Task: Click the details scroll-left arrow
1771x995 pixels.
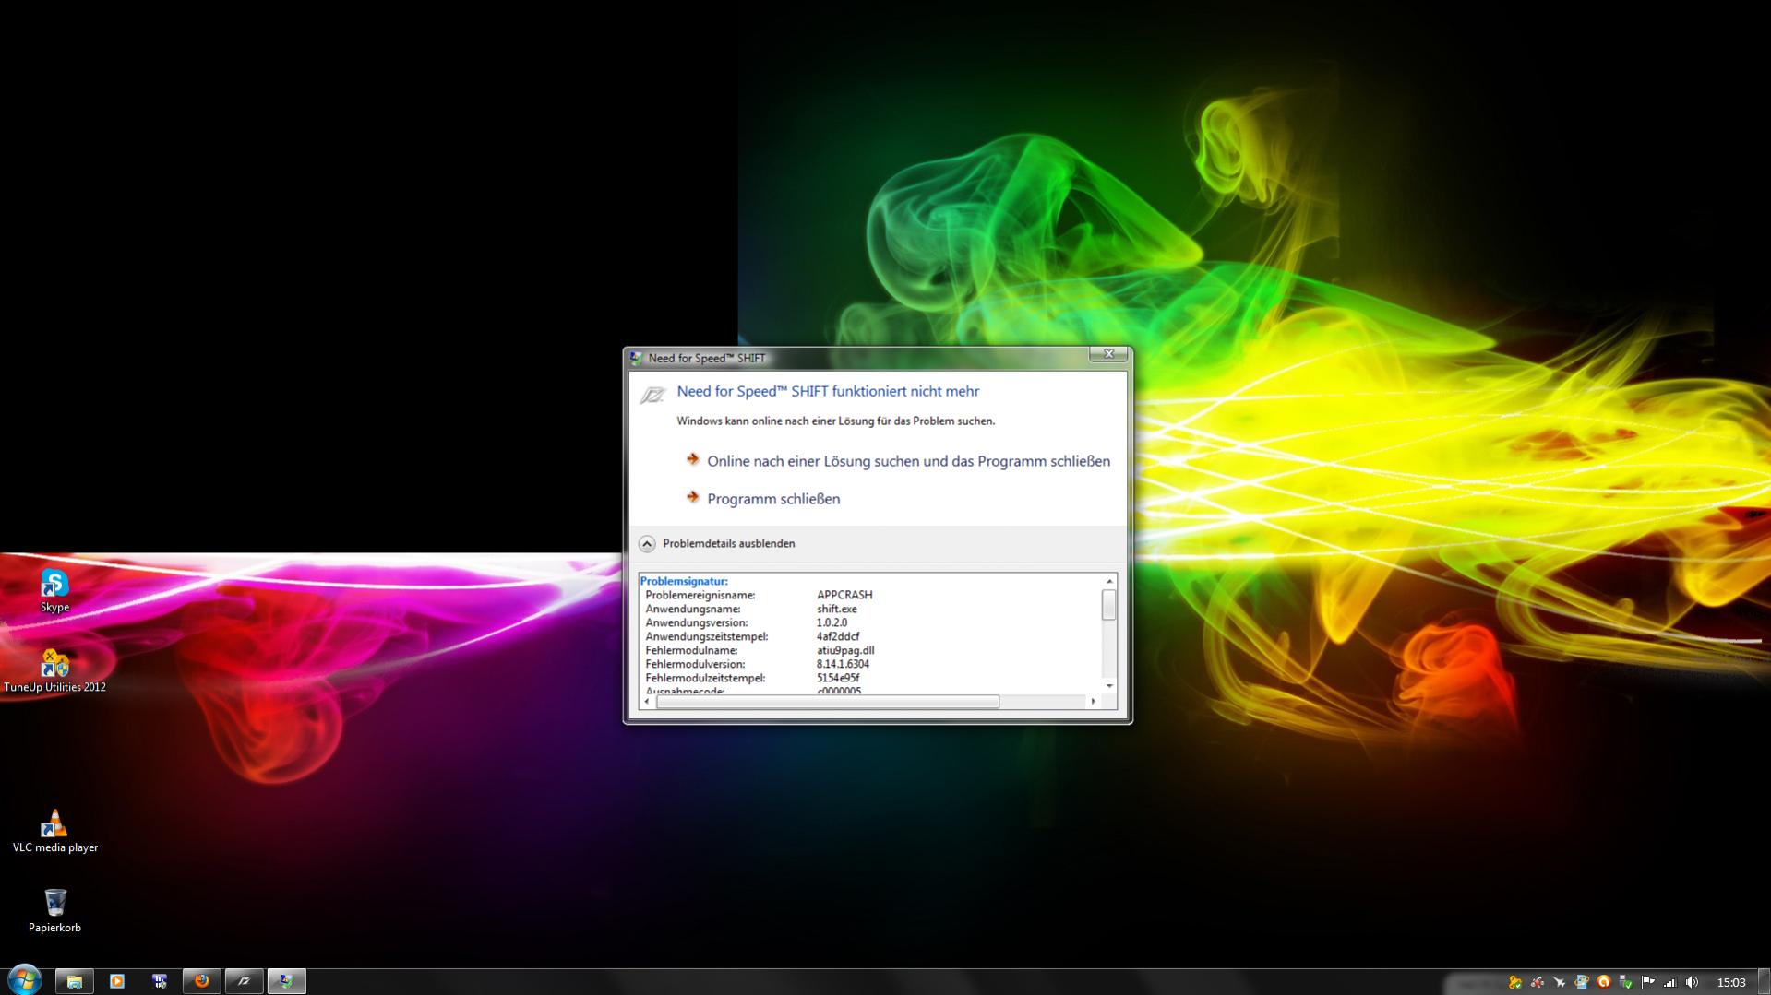Action: click(x=647, y=702)
